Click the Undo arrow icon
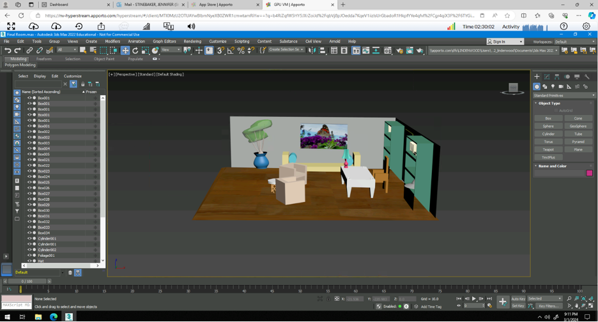598x322 pixels. (x=8, y=50)
